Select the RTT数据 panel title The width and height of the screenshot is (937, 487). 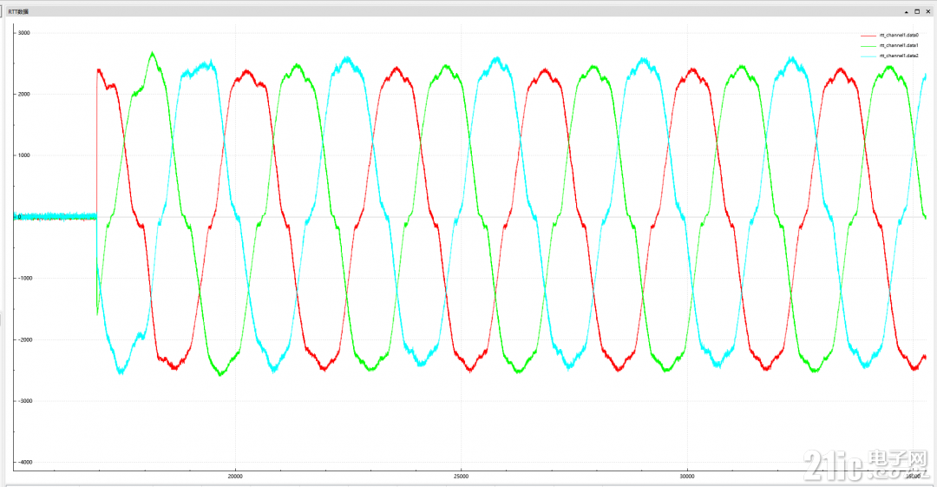[18, 11]
